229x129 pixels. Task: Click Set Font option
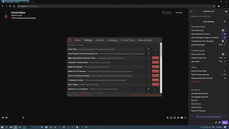[x=194, y=100]
